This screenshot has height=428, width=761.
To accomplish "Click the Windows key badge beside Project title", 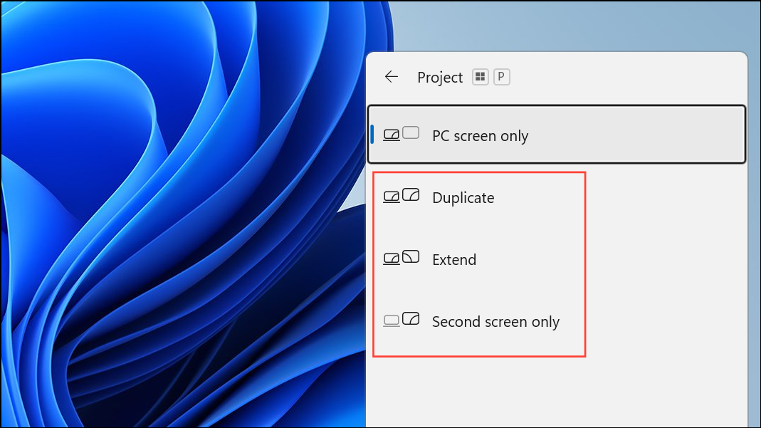I will (481, 76).
